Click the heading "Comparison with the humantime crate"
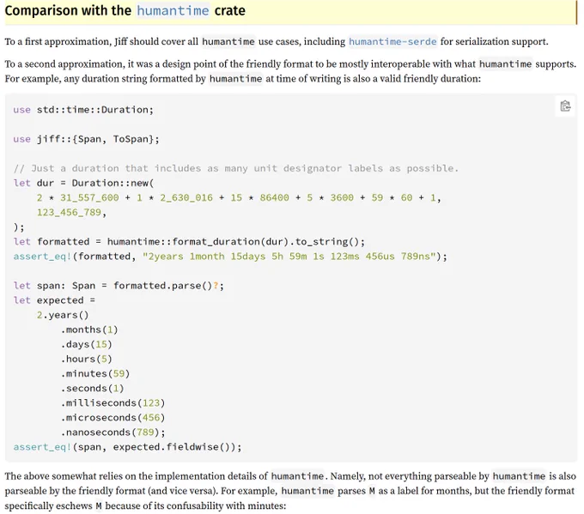 click(x=125, y=10)
